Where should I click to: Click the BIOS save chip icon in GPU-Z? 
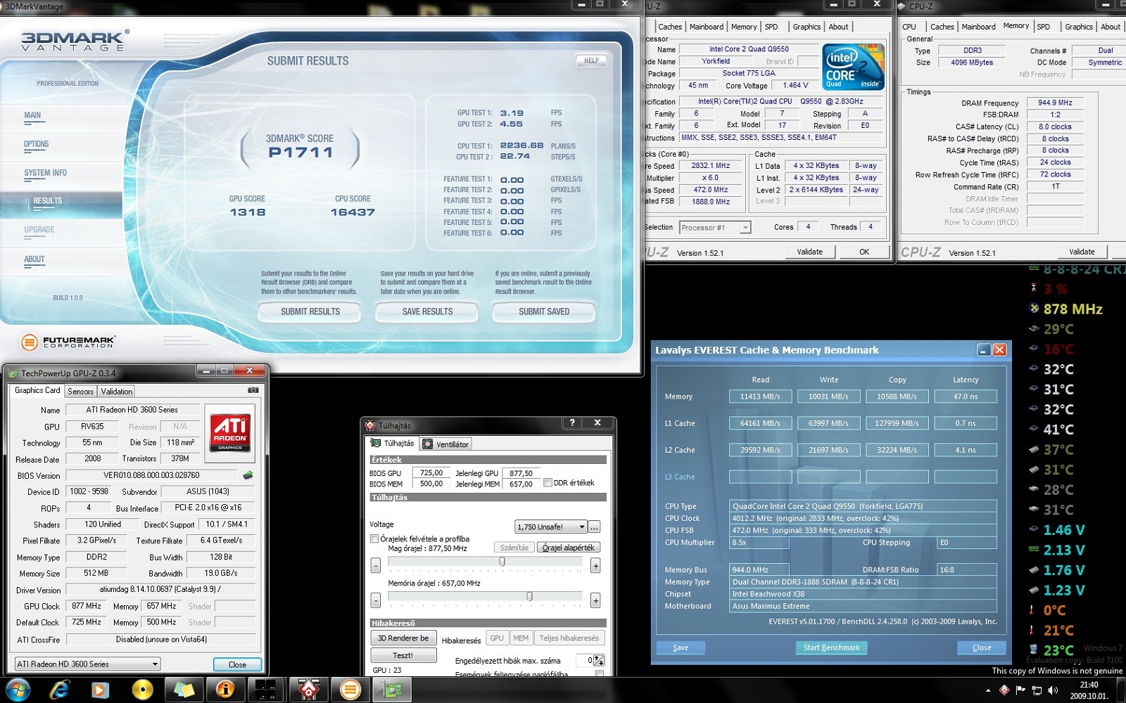coord(248,475)
